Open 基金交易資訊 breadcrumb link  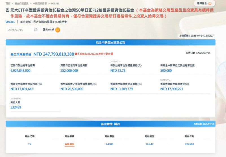(22, 3)
